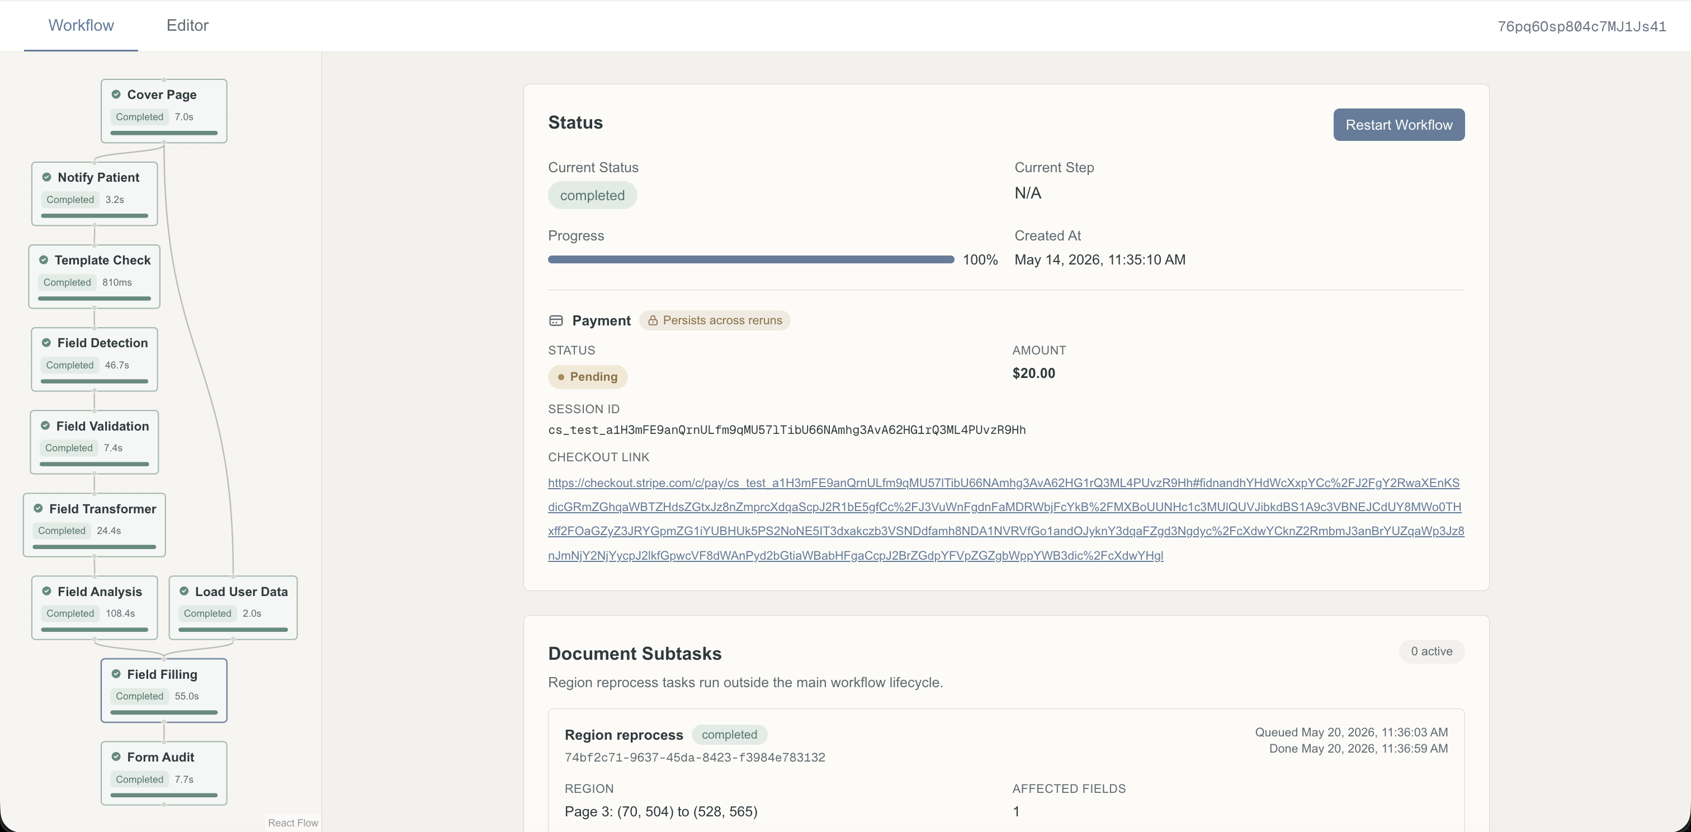Viewport: 1691px width, 832px height.
Task: Click the 'Queued May 20, 2026, 11:36:03 AM' text
Action: (1351, 732)
